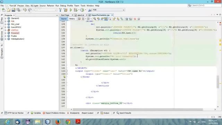This screenshot has width=222, height=125.
Task: Switch to Source editor view
Action: 64,19
